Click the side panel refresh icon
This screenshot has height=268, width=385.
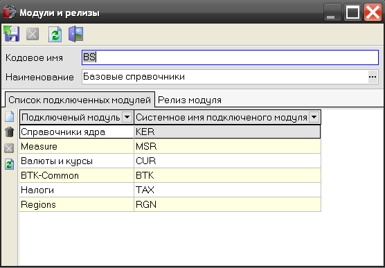pos(9,164)
